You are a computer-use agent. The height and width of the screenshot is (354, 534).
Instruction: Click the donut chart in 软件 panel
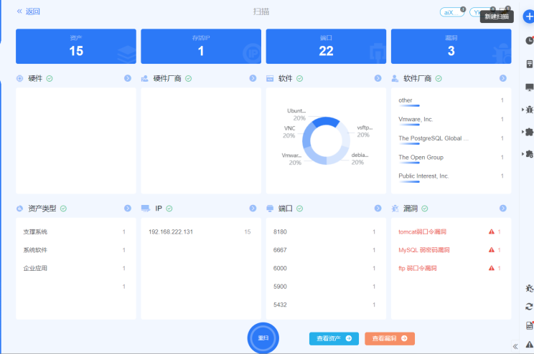[321, 142]
